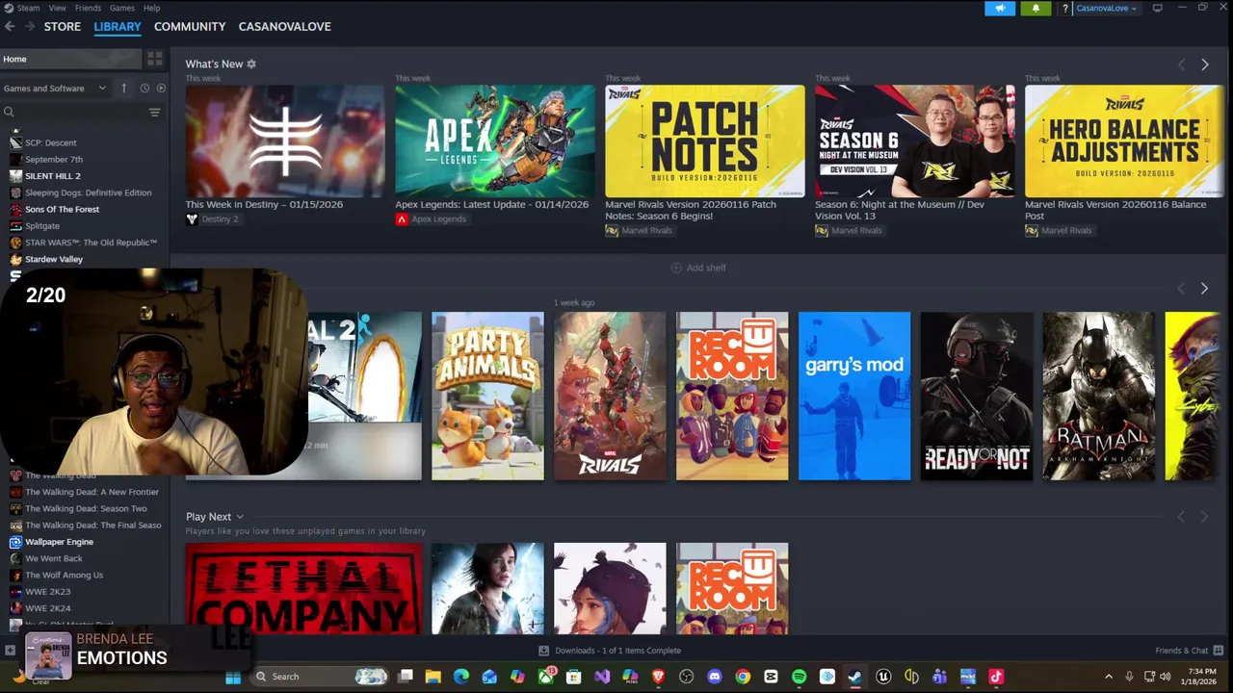Viewport: 1233px width, 693px height.
Task: Open Windows Start menu
Action: [233, 677]
